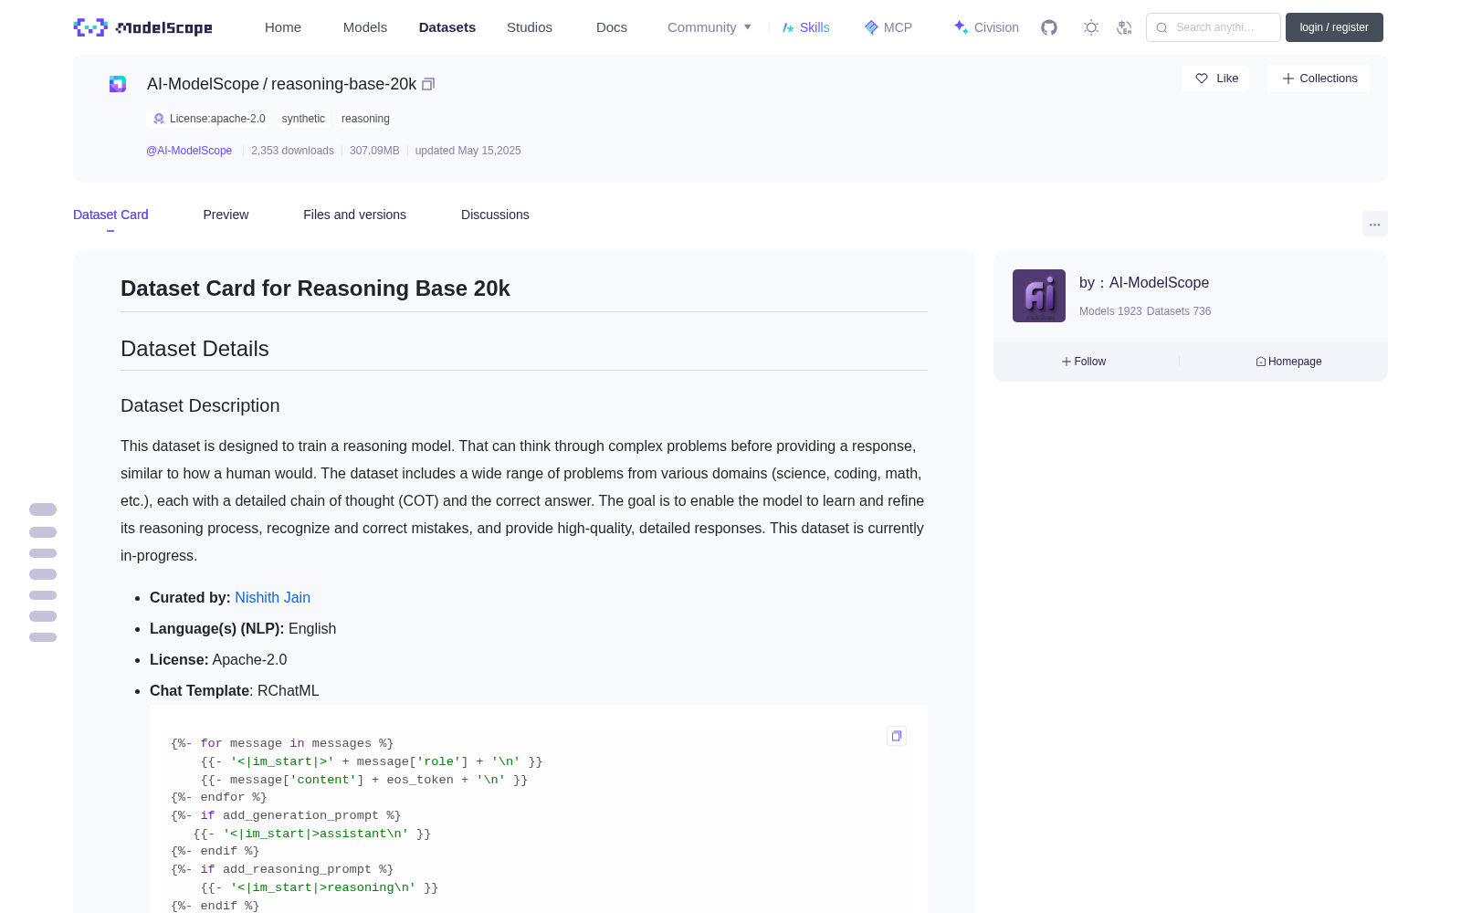This screenshot has width=1461, height=913.
Task: Click the Dataset Description heading
Action: coord(200,405)
